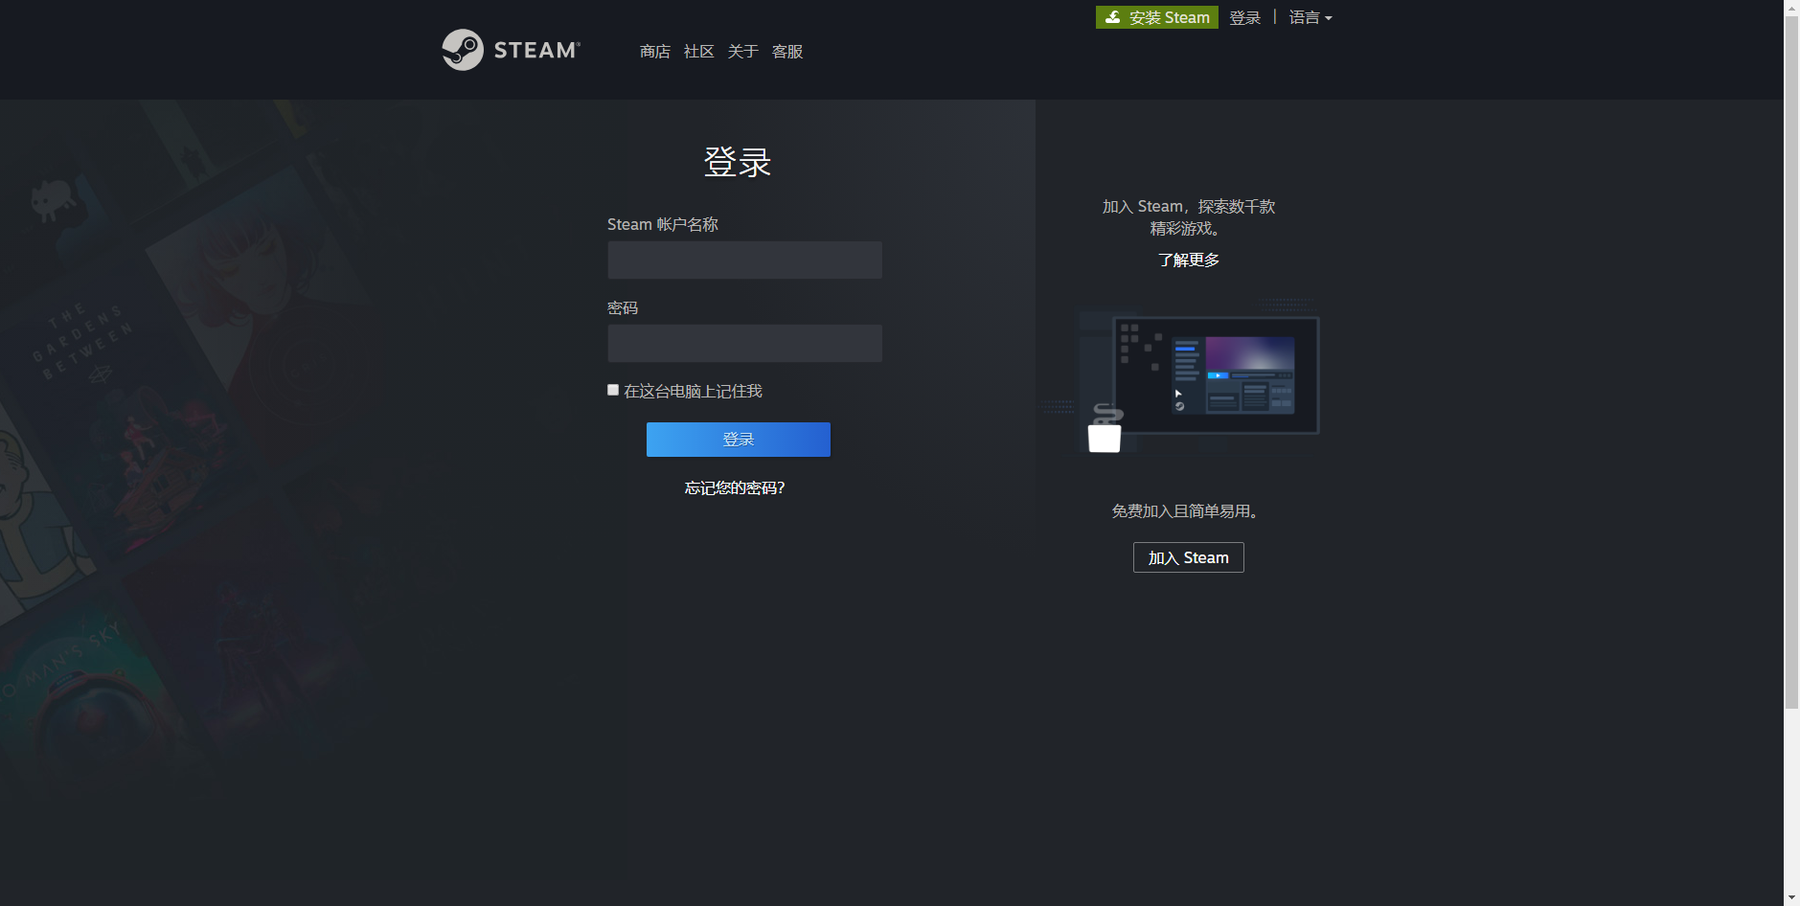Click the scrollbar down arrow
Image resolution: width=1800 pixels, height=906 pixels.
[x=1791, y=897]
